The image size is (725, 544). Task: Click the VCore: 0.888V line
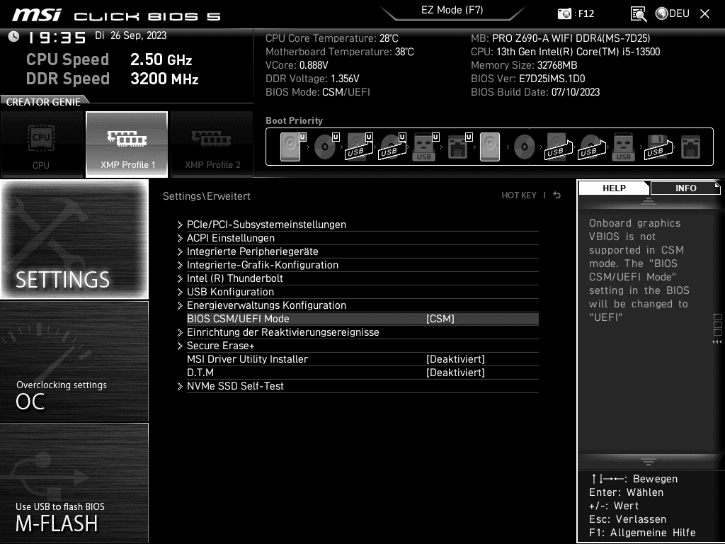(x=297, y=65)
